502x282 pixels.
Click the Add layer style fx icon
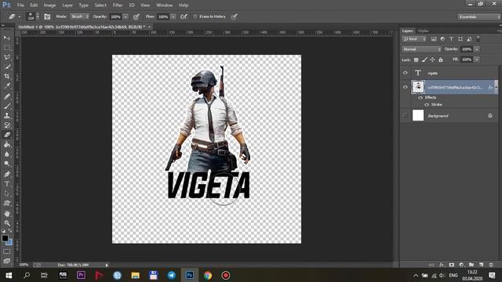(x=442, y=265)
